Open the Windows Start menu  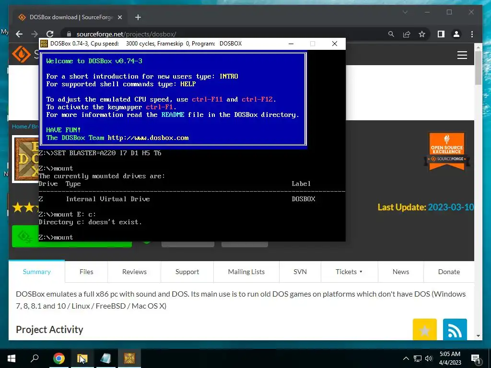pos(12,358)
